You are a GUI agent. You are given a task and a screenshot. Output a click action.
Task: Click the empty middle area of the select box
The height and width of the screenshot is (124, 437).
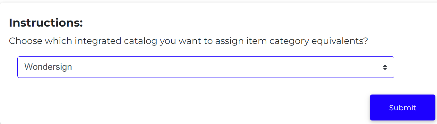[225, 67]
